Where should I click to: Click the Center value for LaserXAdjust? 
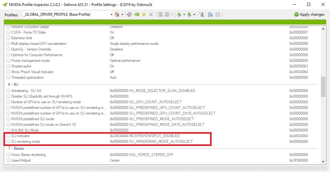point(115,160)
